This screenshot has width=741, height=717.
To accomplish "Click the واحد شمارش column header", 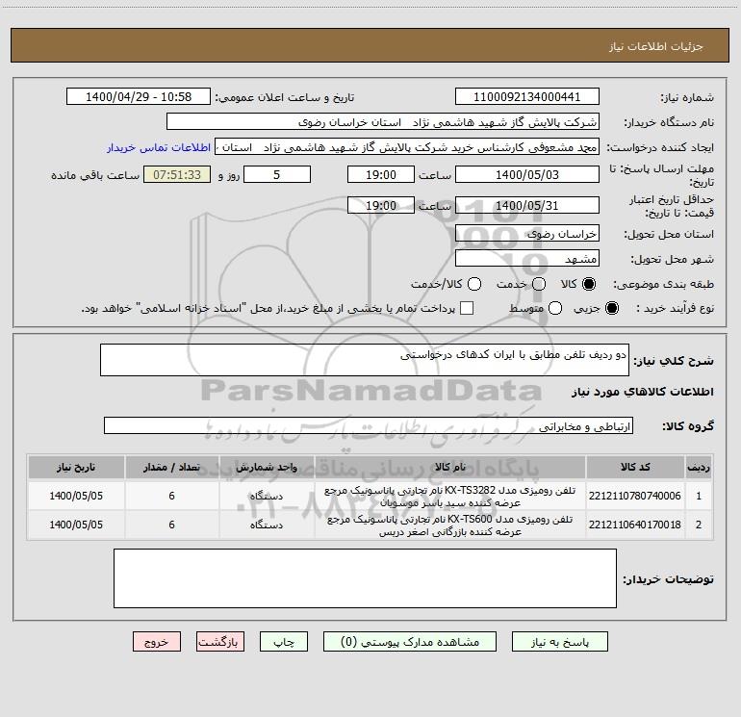I will [x=267, y=468].
